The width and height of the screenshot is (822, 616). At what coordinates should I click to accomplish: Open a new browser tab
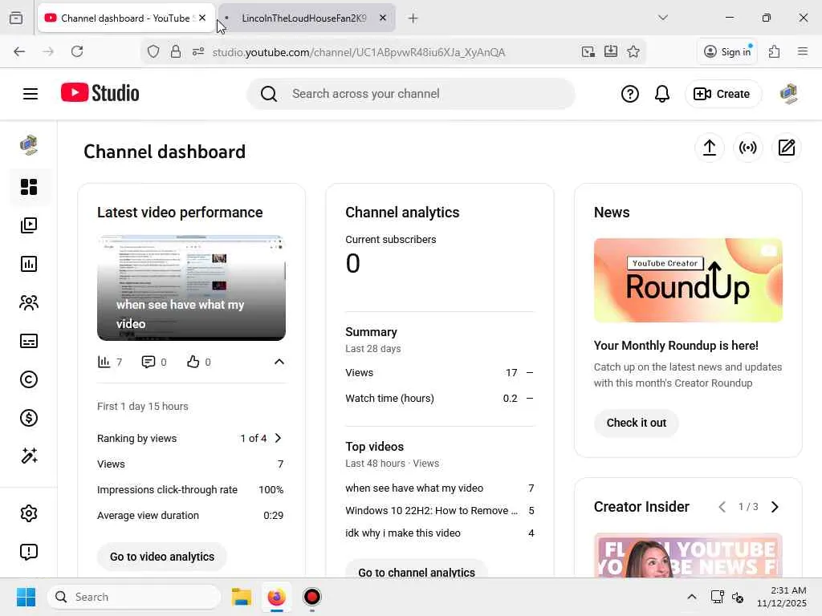click(413, 18)
